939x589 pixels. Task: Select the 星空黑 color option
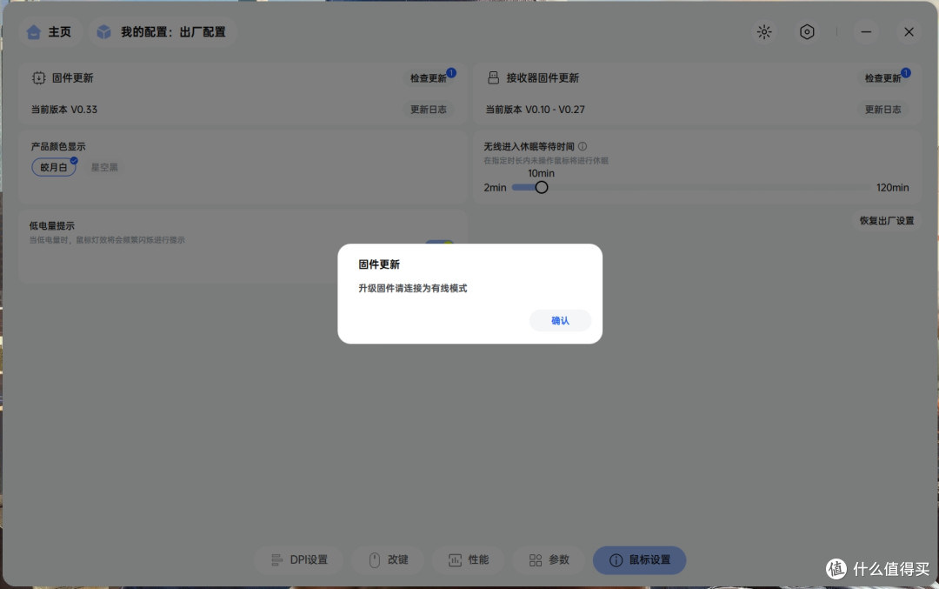point(104,167)
